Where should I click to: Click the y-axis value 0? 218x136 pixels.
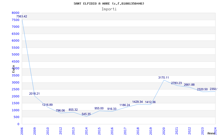(19, 124)
